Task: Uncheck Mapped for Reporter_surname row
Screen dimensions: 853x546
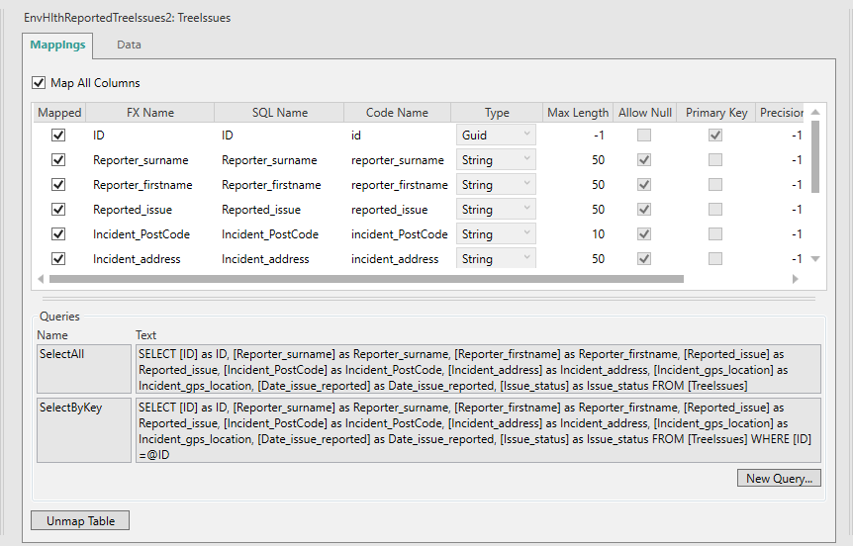Action: pos(58,160)
